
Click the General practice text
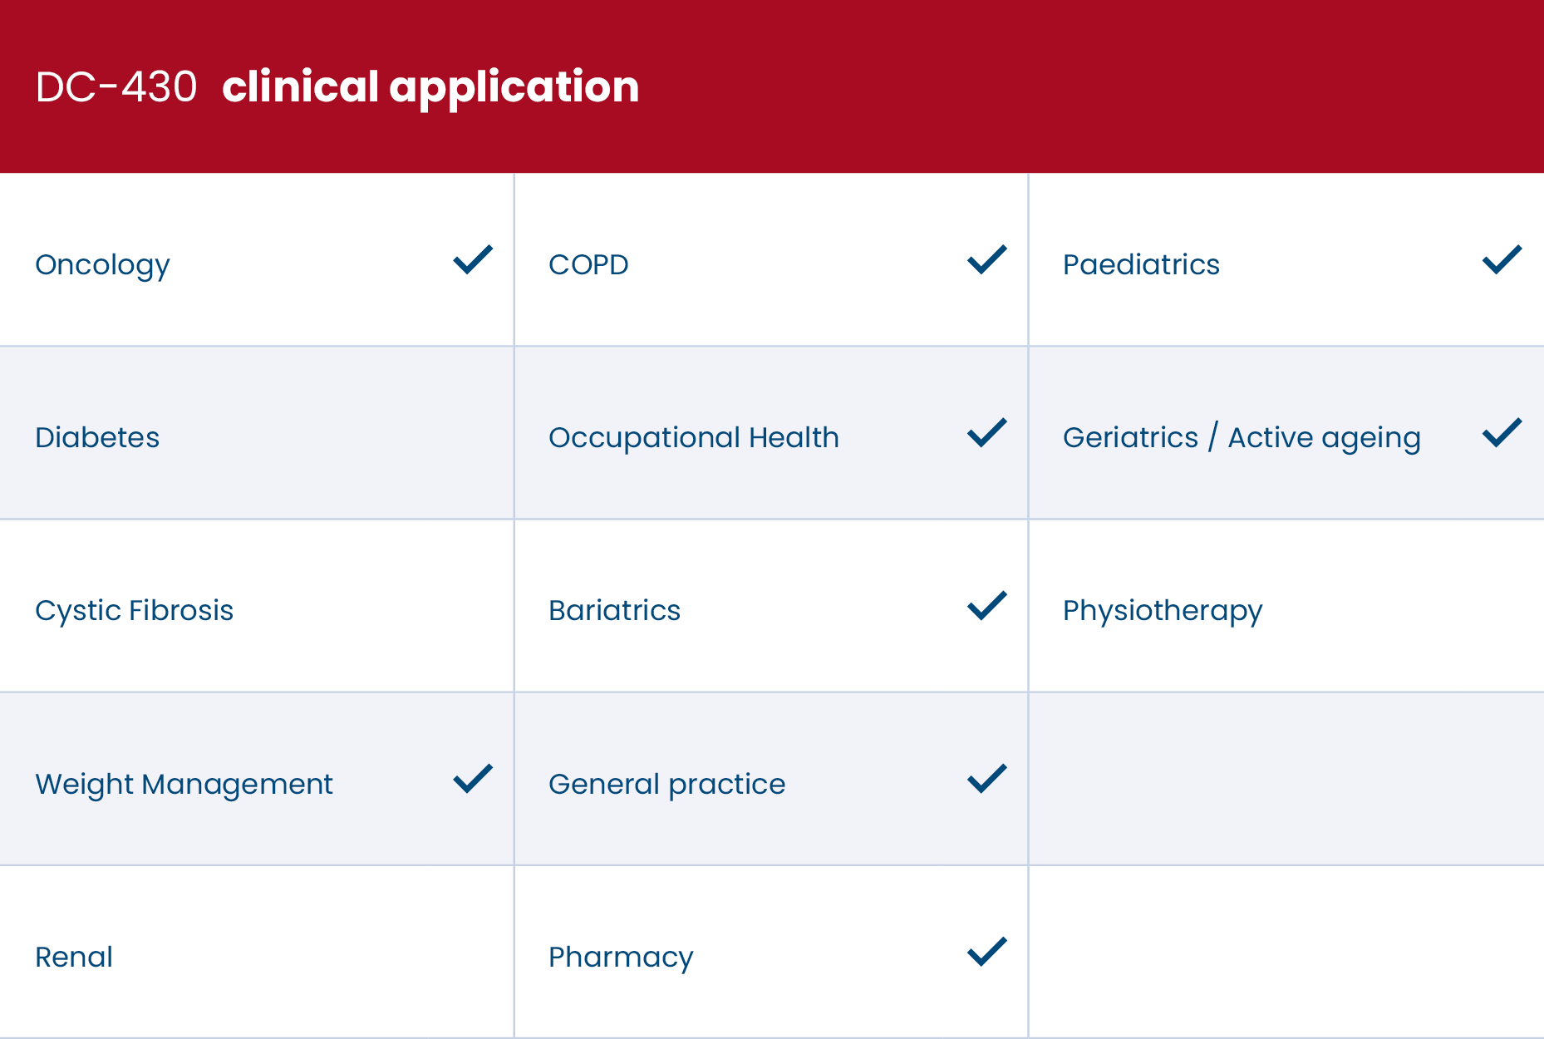[666, 784]
